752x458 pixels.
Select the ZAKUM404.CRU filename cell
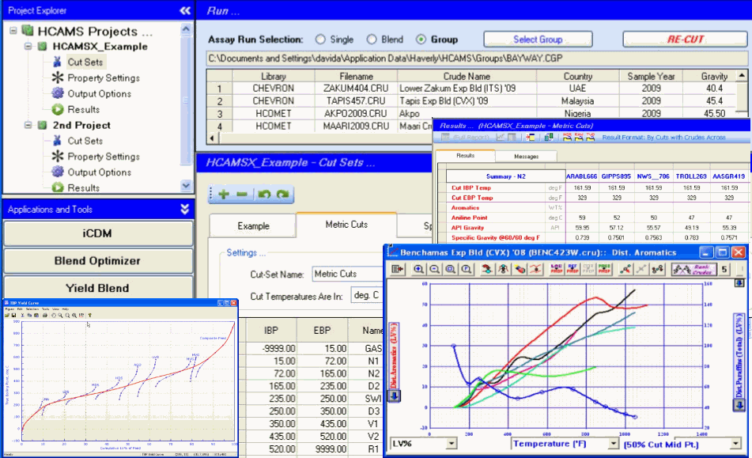pyautogui.click(x=356, y=89)
